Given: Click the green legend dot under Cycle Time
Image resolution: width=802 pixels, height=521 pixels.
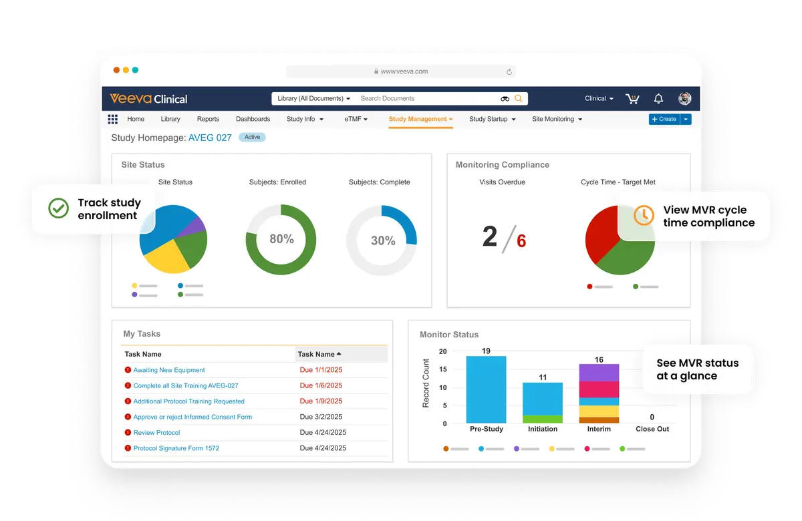Looking at the screenshot, I should pyautogui.click(x=636, y=287).
